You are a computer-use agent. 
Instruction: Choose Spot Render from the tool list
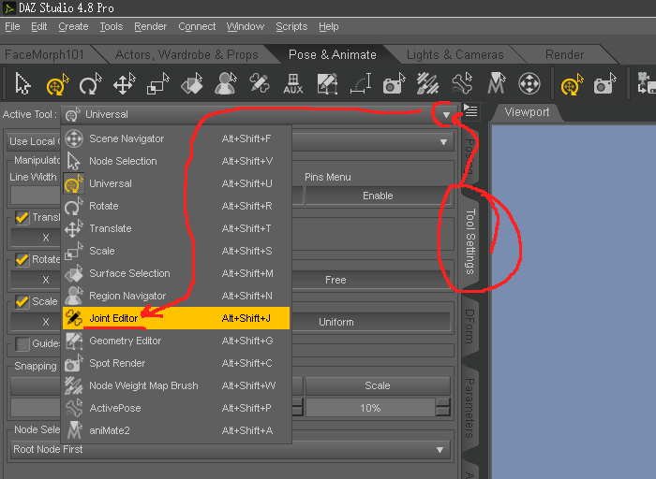176,363
